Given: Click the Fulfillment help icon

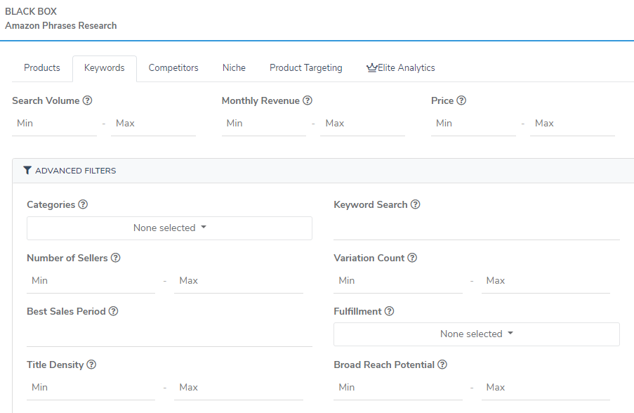Looking at the screenshot, I should (390, 311).
